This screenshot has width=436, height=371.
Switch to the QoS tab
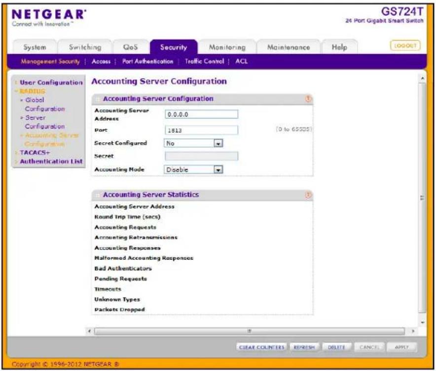pyautogui.click(x=130, y=47)
